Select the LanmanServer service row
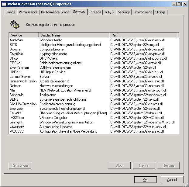The width and height of the screenshot is (189, 187). tap(94, 77)
